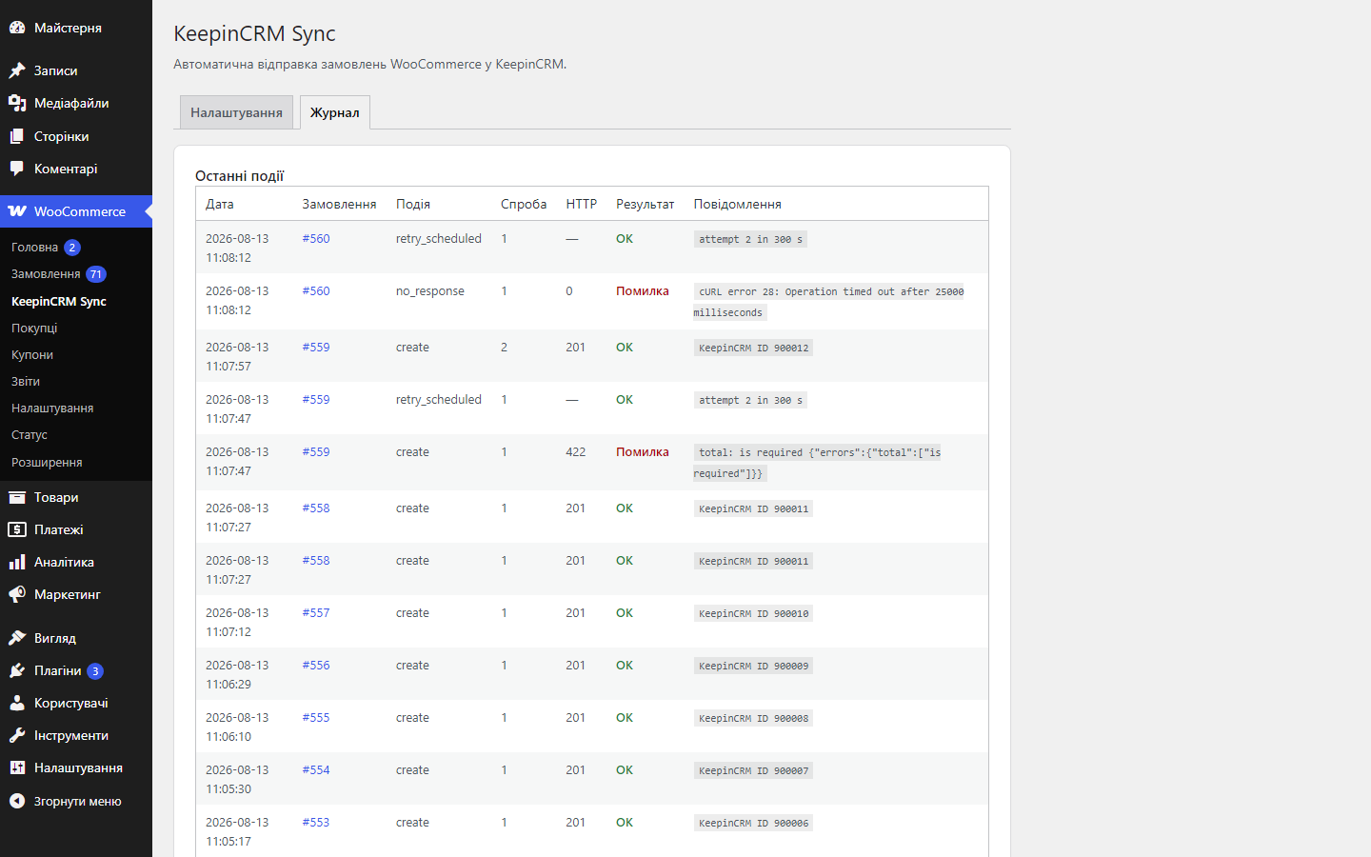Viewport: 1371px width, 857px height.
Task: Open order #556 link
Action: pos(316,666)
